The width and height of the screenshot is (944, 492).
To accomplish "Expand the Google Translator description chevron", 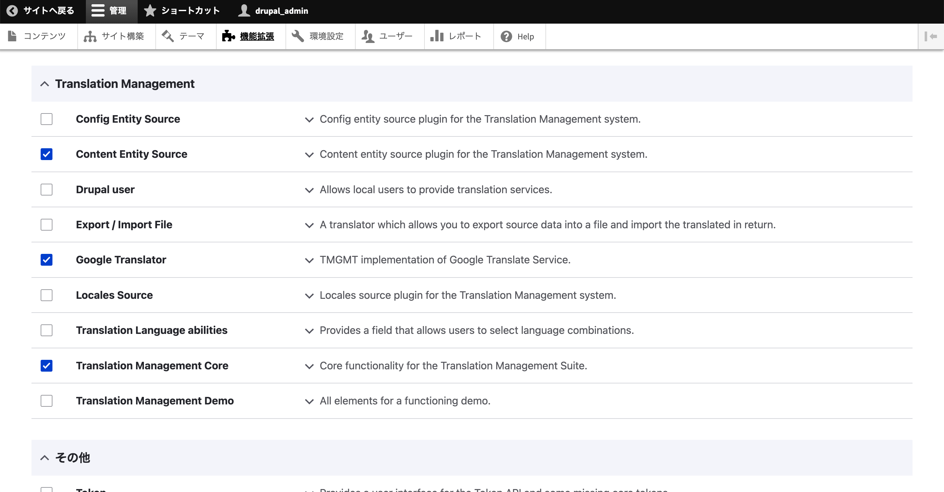I will pyautogui.click(x=308, y=260).
